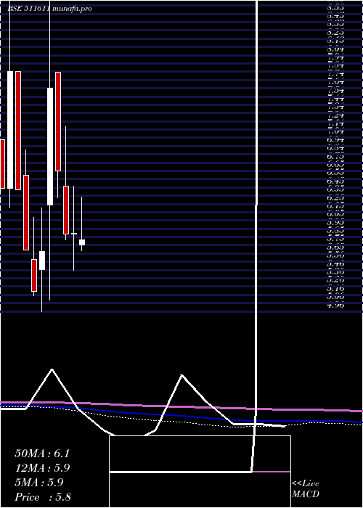This screenshot has height=508, width=363.
Task: Select the 5MA : 5.9 value
Action: pos(39,483)
